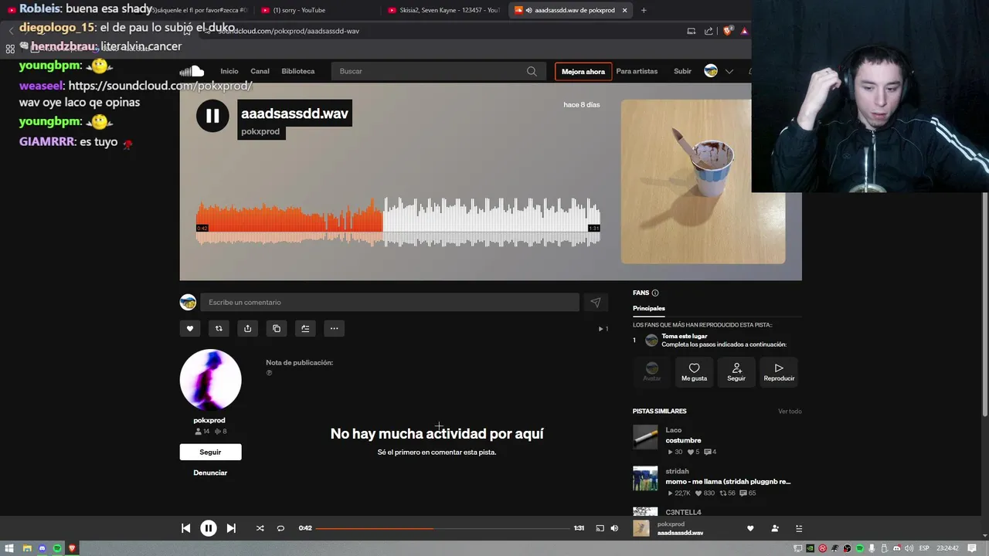The image size is (989, 556).
Task: Open the pokxprod profile name link
Action: pyautogui.click(x=209, y=420)
